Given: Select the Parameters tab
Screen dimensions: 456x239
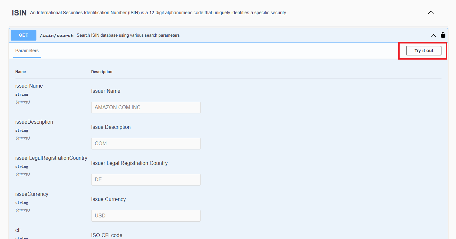Looking at the screenshot, I should click(x=27, y=51).
